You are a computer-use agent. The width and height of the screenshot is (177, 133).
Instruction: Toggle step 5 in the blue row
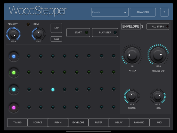coord(77,56)
